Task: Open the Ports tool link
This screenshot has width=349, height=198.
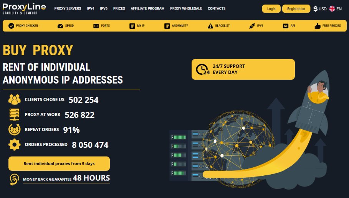Action: (101, 26)
